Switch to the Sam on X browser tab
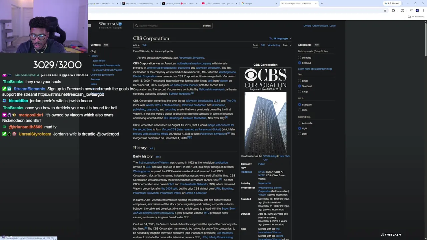 click(x=140, y=3)
